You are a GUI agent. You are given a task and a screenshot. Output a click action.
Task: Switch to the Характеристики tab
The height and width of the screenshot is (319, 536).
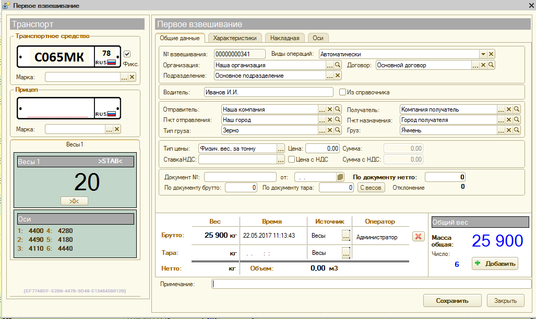pyautogui.click(x=234, y=38)
